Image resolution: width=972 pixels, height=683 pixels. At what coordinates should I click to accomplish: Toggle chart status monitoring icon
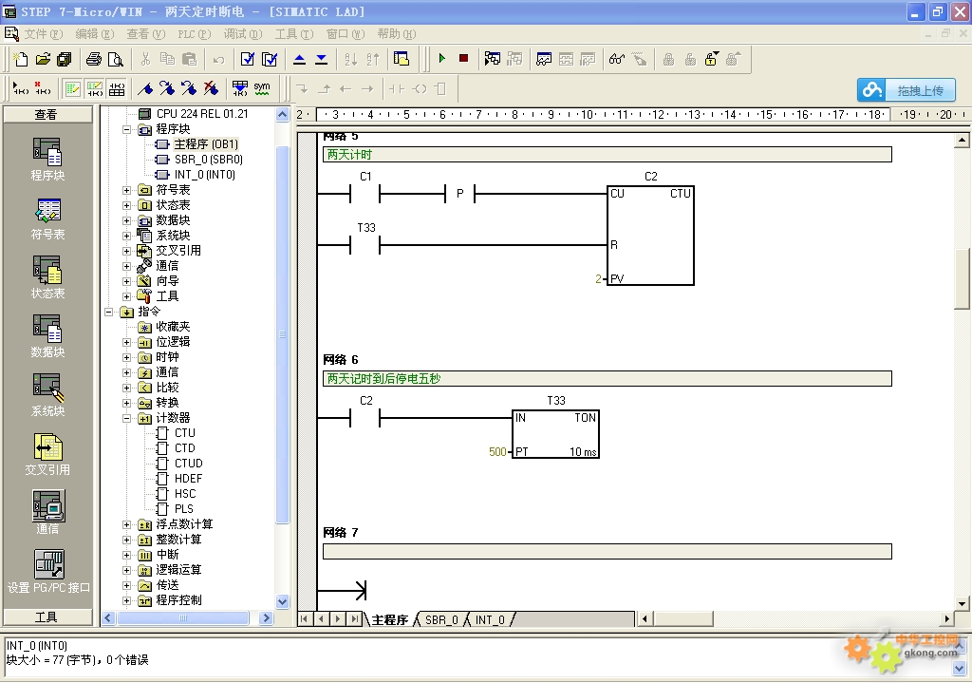click(x=544, y=59)
